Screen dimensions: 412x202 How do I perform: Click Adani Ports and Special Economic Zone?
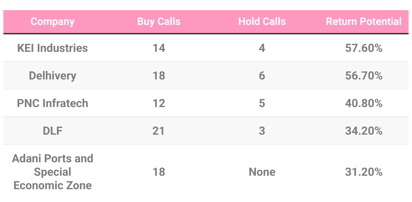point(52,172)
